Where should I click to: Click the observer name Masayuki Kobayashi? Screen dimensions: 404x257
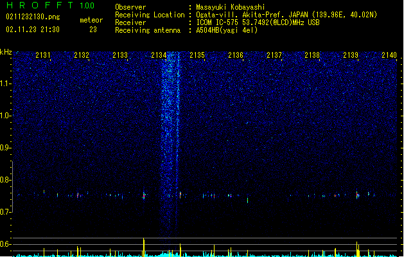tap(231, 7)
